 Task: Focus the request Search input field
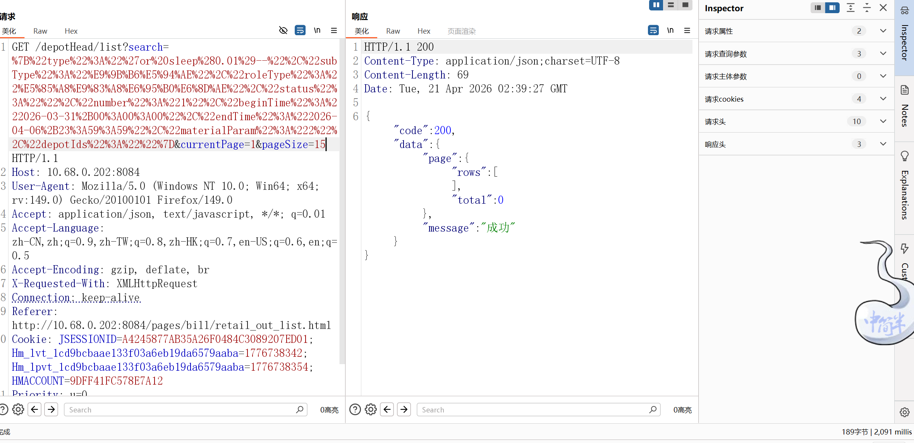pyautogui.click(x=186, y=410)
